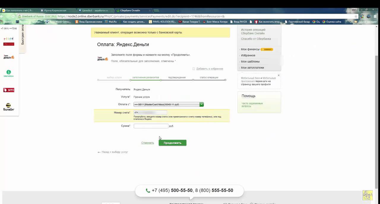The height and width of the screenshot is (204, 380).
Task: Open Партнерский базар bookmark
Action: tap(297, 22)
